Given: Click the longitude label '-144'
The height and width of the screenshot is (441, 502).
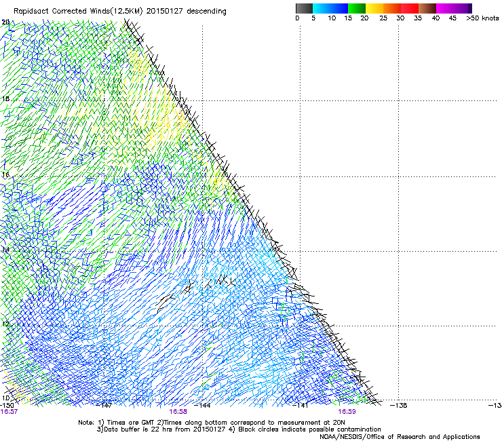Looking at the screenshot, I should tap(203, 406).
